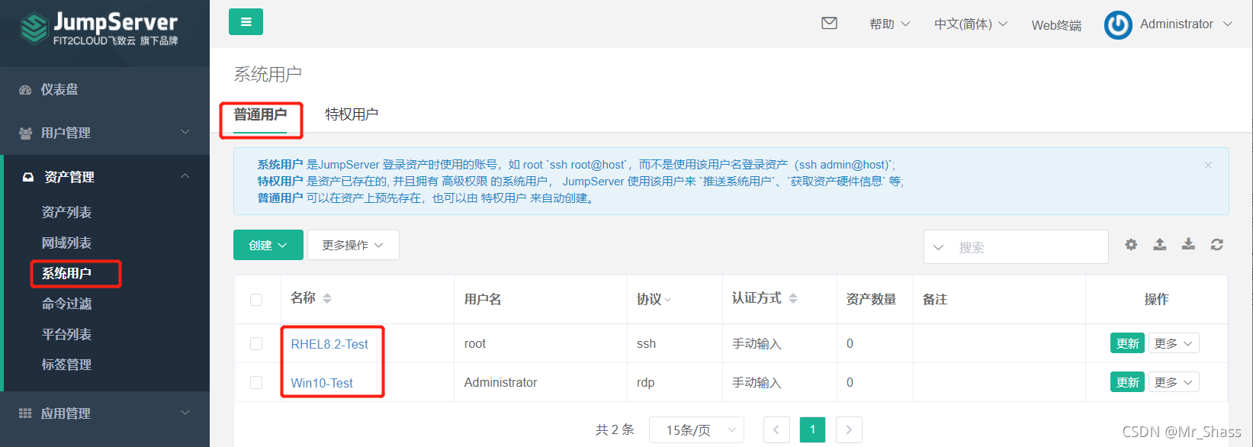Click the 备注 column header
Screen dimensions: 1253x447
pos(935,300)
